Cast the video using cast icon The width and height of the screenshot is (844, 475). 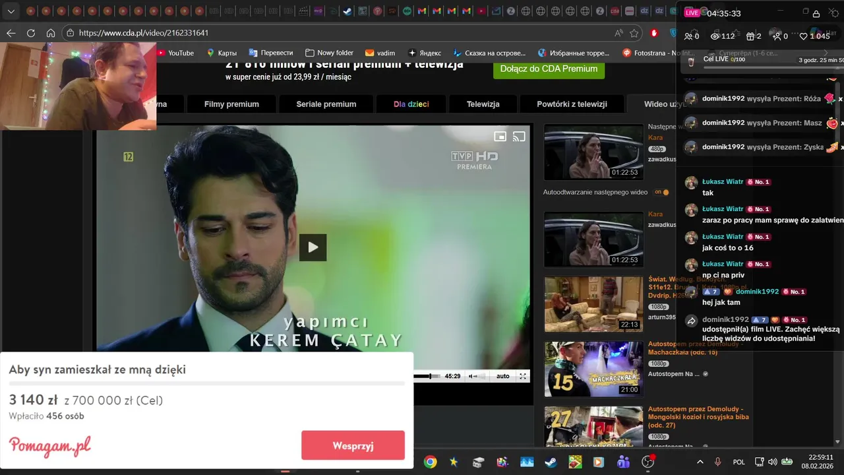pyautogui.click(x=519, y=137)
